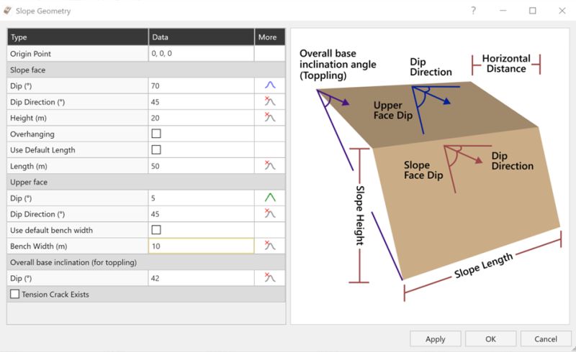The height and width of the screenshot is (352, 576).
Task: Click the Cancel button
Action: tap(546, 339)
